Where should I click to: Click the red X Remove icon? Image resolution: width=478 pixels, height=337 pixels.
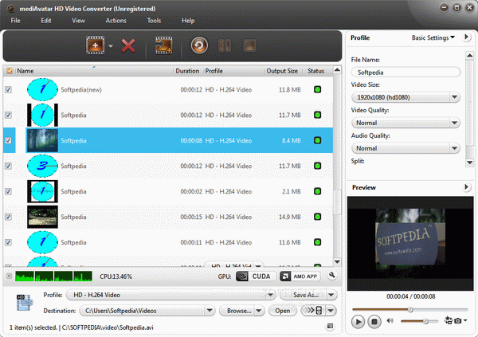tap(128, 46)
